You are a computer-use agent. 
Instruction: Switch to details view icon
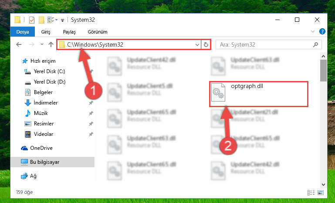pyautogui.click(x=311, y=193)
